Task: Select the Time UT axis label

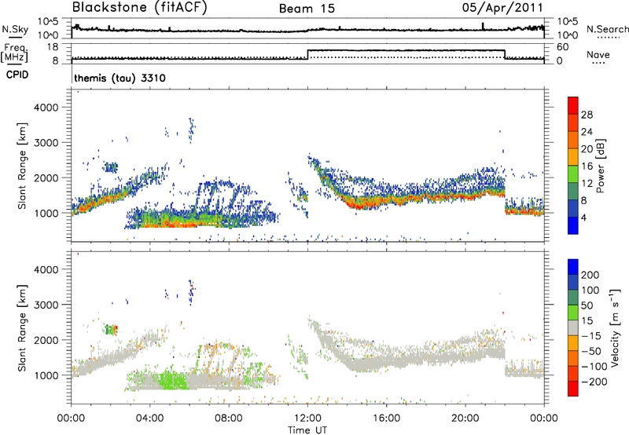Action: [307, 430]
